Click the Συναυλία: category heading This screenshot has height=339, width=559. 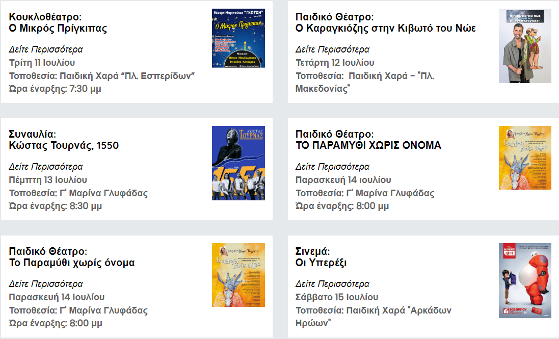click(x=33, y=135)
